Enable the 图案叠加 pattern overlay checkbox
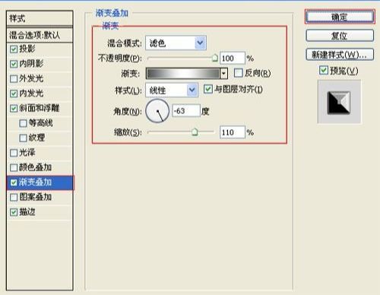Viewport: 380px width, 295px height. (14, 198)
